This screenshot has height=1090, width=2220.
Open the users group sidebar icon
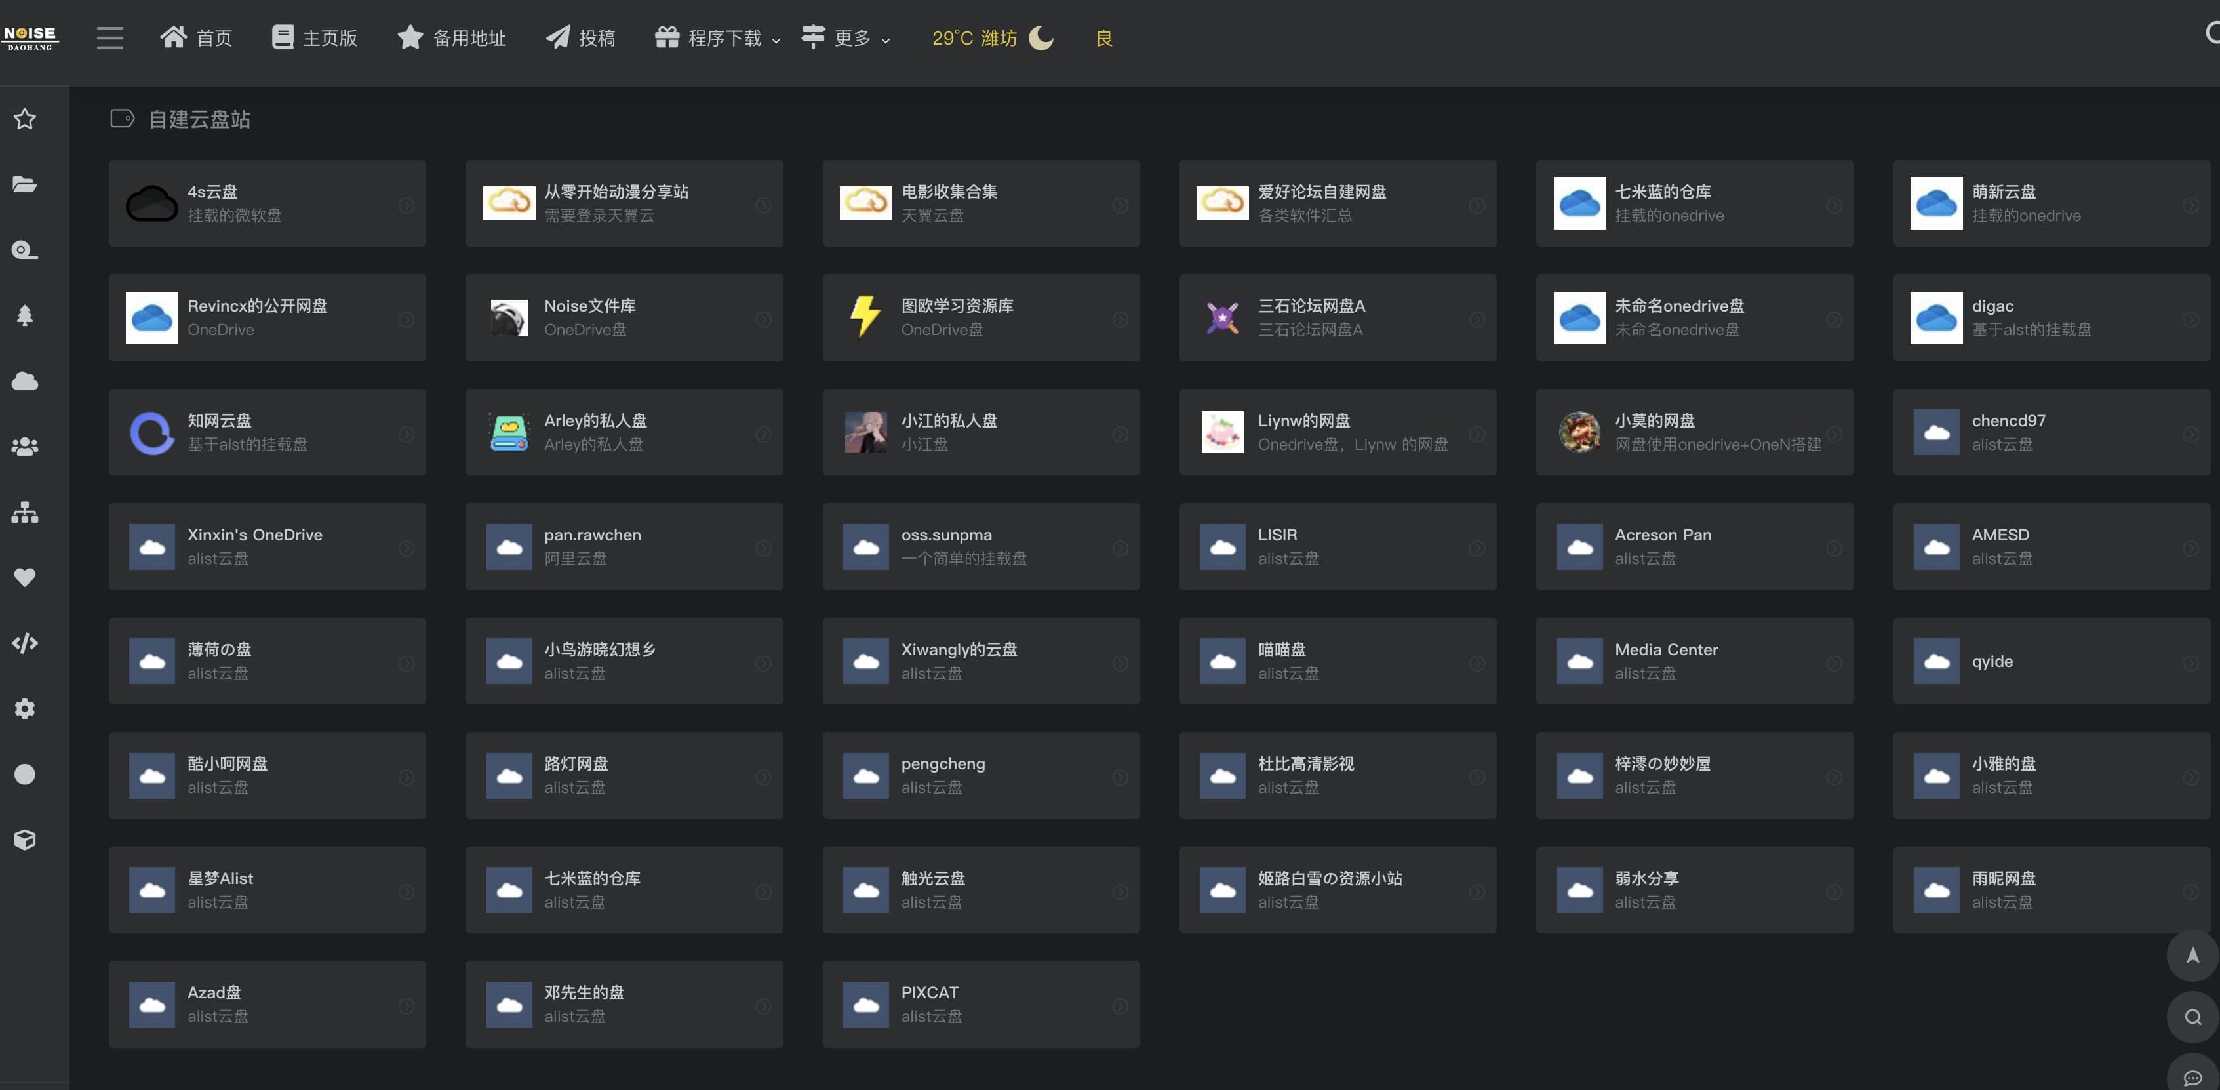(x=24, y=447)
